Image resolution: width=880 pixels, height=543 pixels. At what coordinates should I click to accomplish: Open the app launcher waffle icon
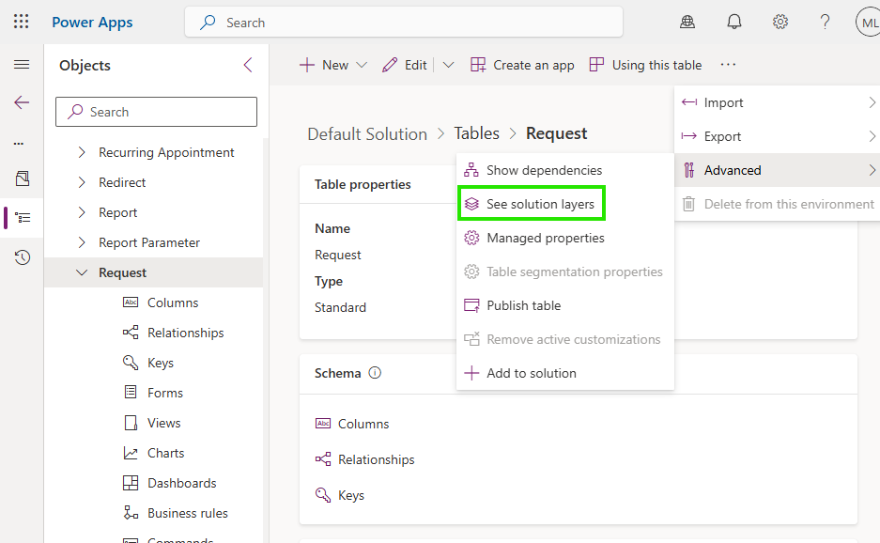coord(21,22)
